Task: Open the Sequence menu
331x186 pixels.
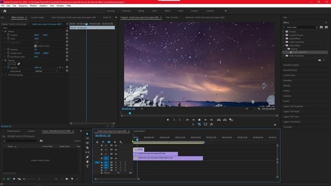Action: tap(23, 6)
